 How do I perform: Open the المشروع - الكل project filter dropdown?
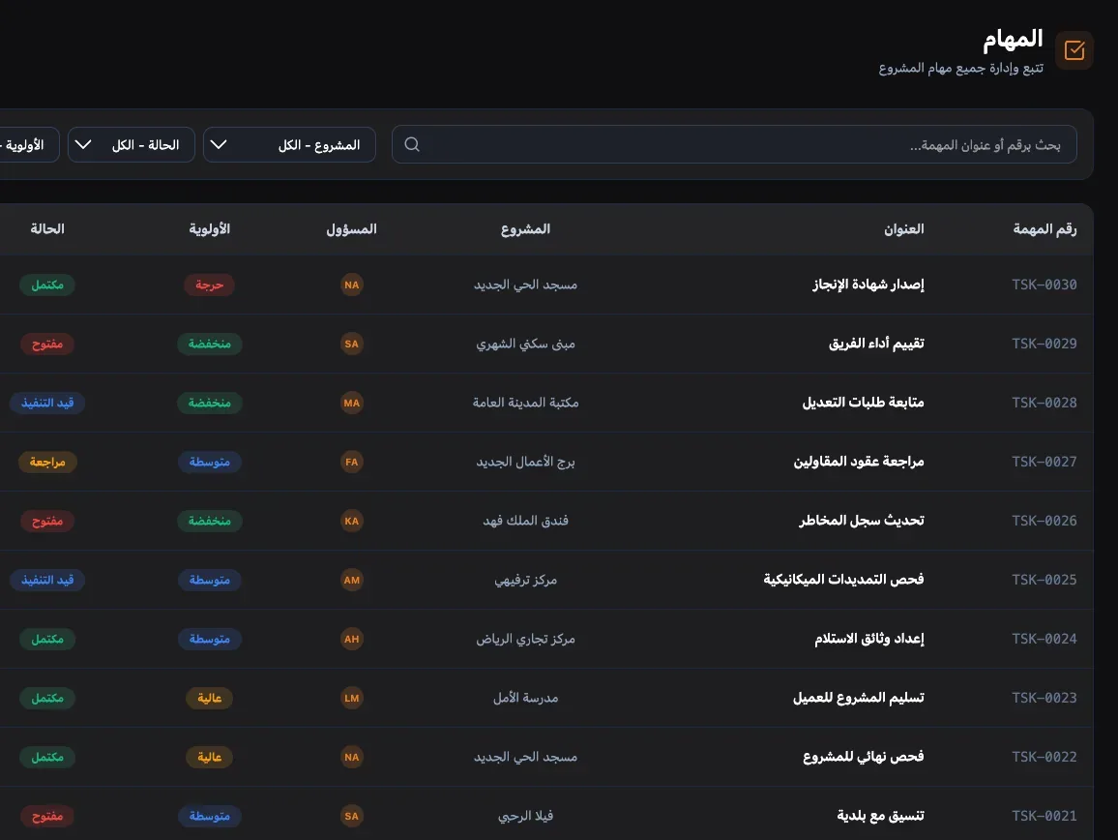289,145
